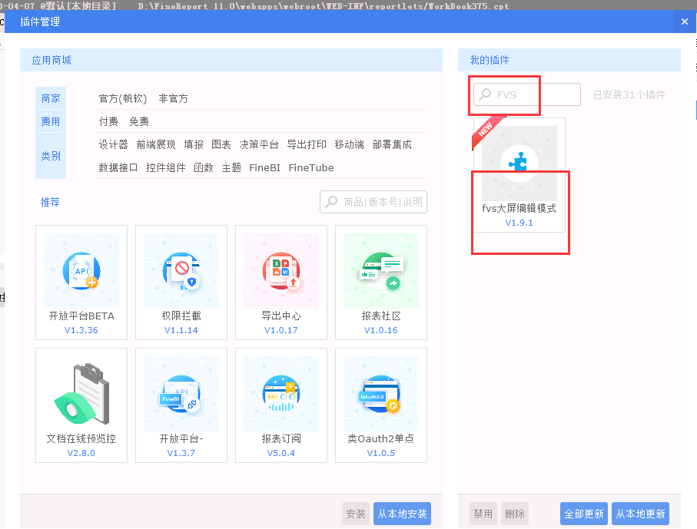Image resolution: width=697 pixels, height=529 pixels.
Task: Click the 费用 filter label
Action: click(51, 121)
